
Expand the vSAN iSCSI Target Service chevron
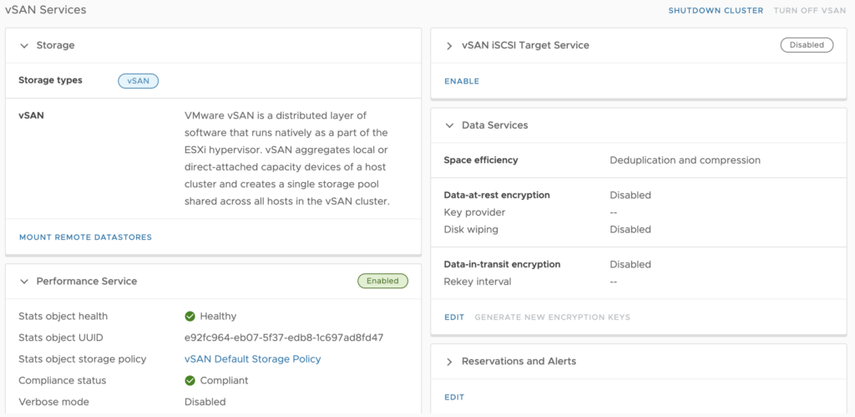pos(449,46)
